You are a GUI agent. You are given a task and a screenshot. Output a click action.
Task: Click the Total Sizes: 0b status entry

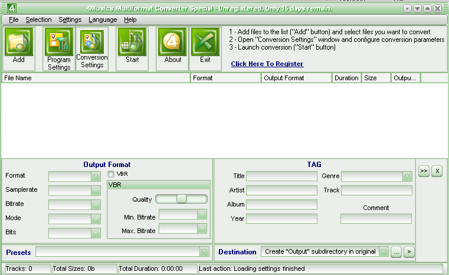click(x=84, y=269)
